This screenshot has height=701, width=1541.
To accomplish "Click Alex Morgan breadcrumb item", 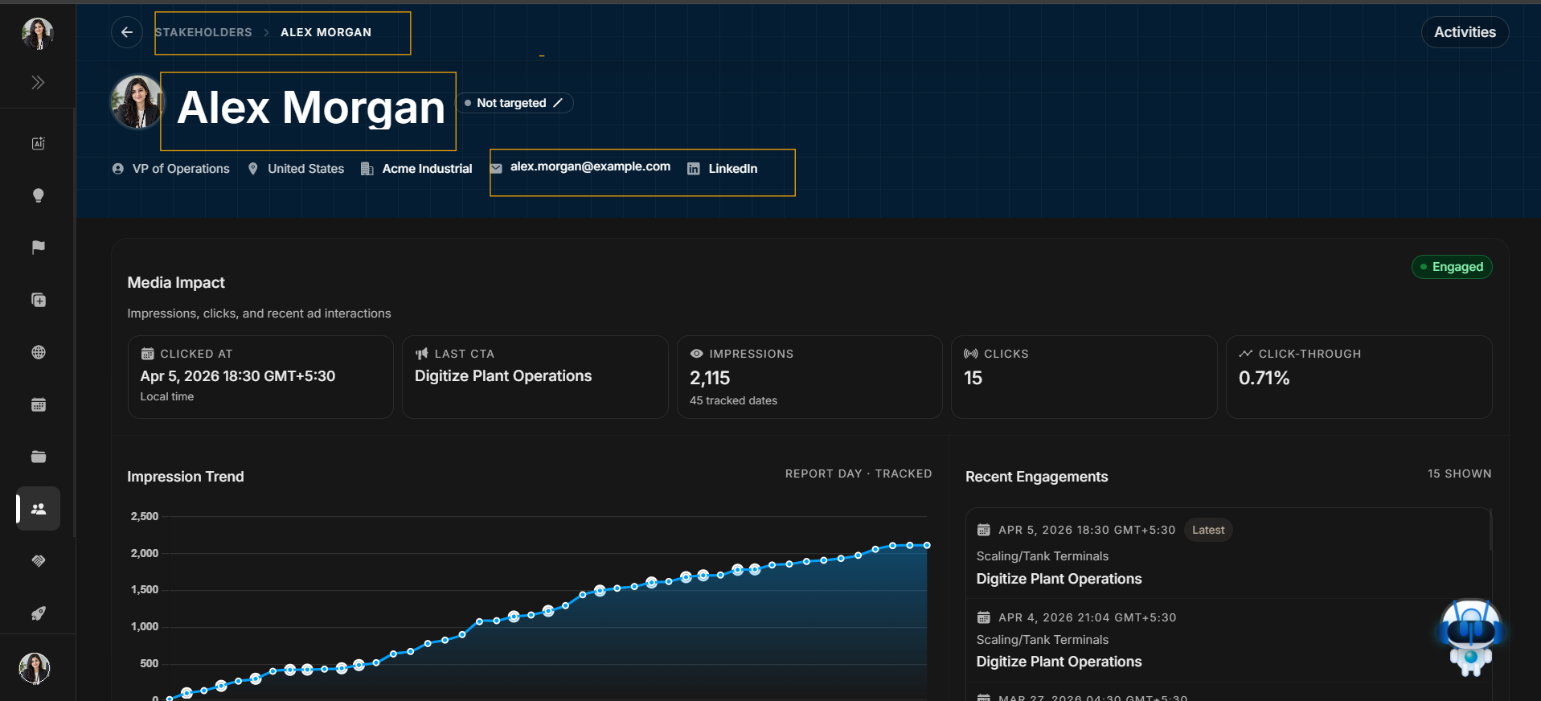I will 326,32.
